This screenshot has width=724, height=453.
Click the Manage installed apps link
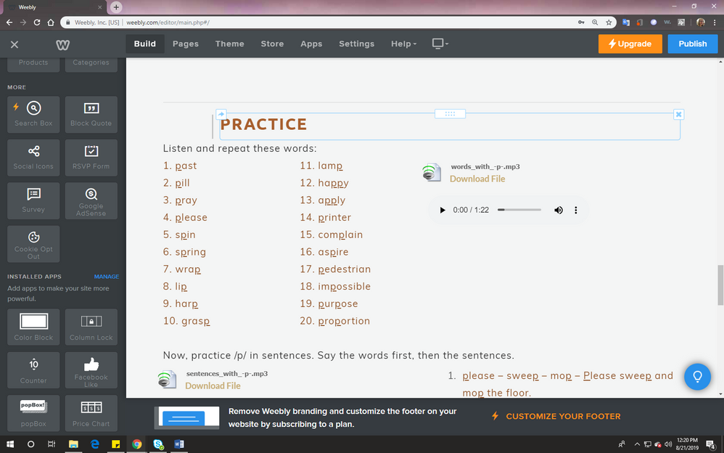(x=106, y=277)
